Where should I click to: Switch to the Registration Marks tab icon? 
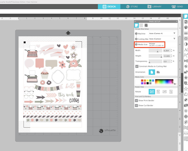pos(146,25)
